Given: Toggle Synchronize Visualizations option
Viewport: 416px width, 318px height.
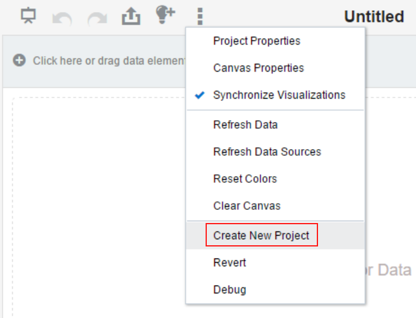Looking at the screenshot, I should coord(275,95).
